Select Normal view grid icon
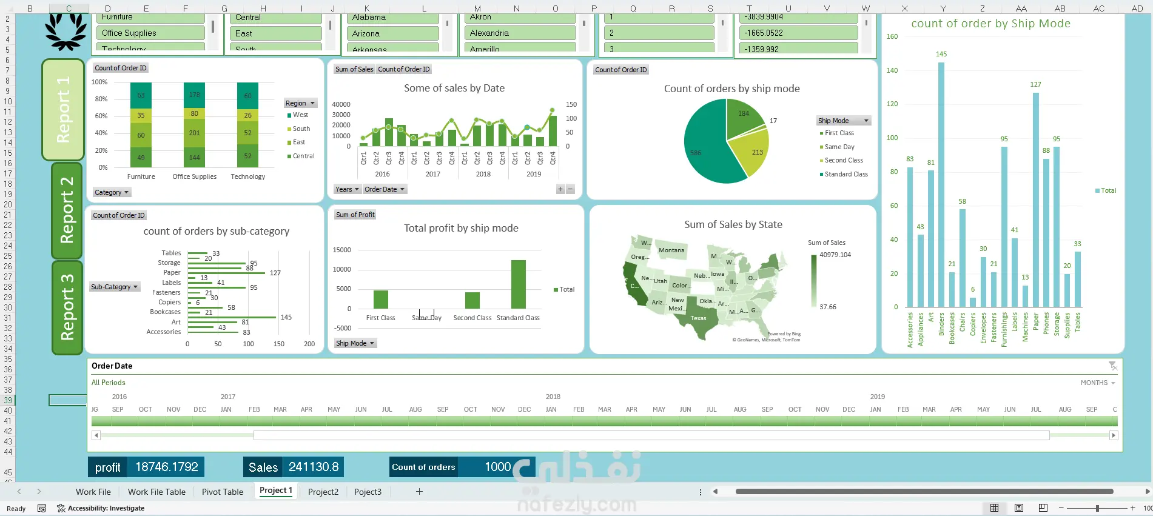 coord(995,508)
